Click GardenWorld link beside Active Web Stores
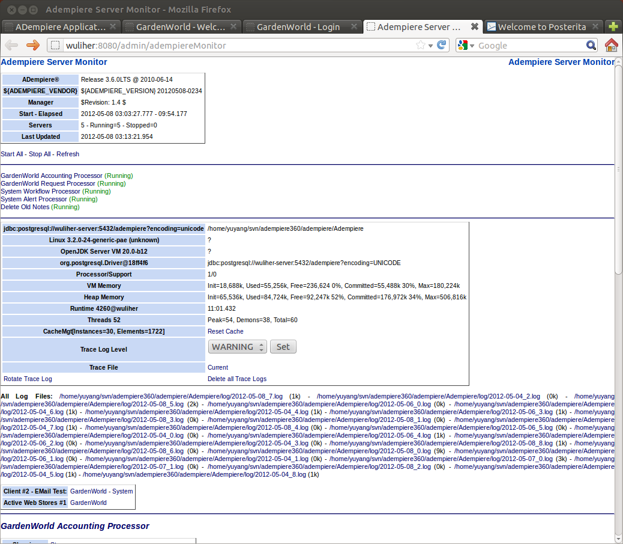 (88, 503)
